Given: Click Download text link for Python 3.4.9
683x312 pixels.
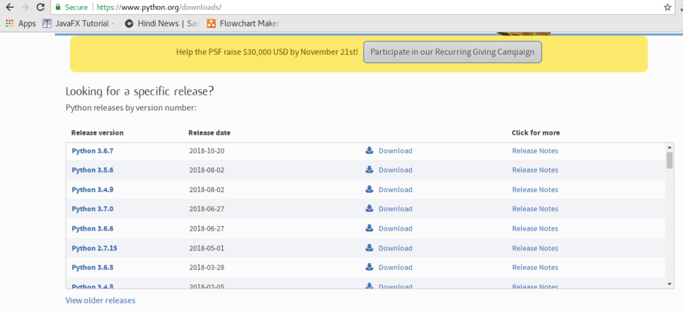Looking at the screenshot, I should pos(395,190).
